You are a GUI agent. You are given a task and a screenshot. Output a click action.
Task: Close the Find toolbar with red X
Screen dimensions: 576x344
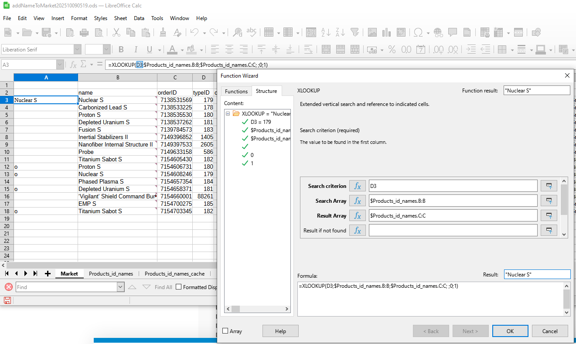(x=8, y=287)
